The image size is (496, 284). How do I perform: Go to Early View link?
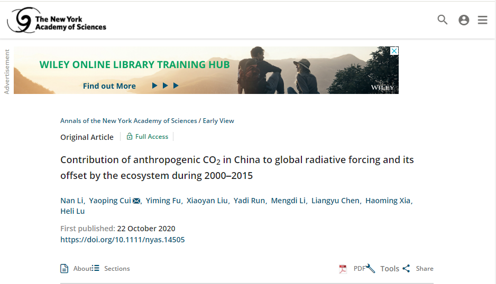pyautogui.click(x=218, y=121)
